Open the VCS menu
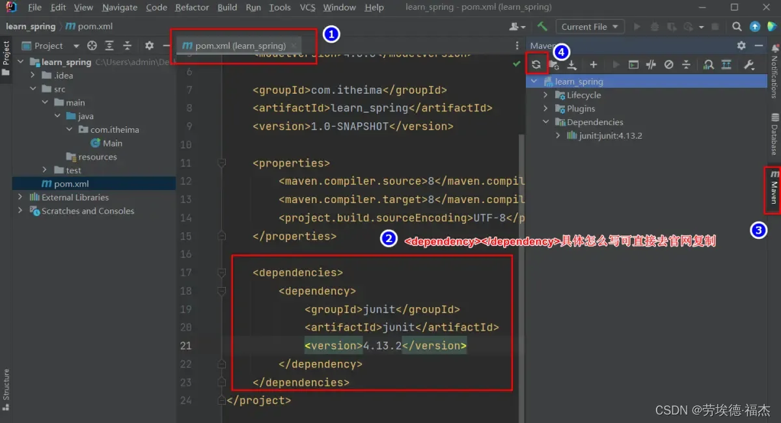The image size is (781, 423). 307,7
